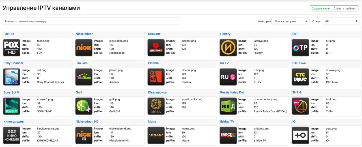Click the CTC Love channel logo
The width and height of the screenshot is (362, 147).
click(301, 77)
